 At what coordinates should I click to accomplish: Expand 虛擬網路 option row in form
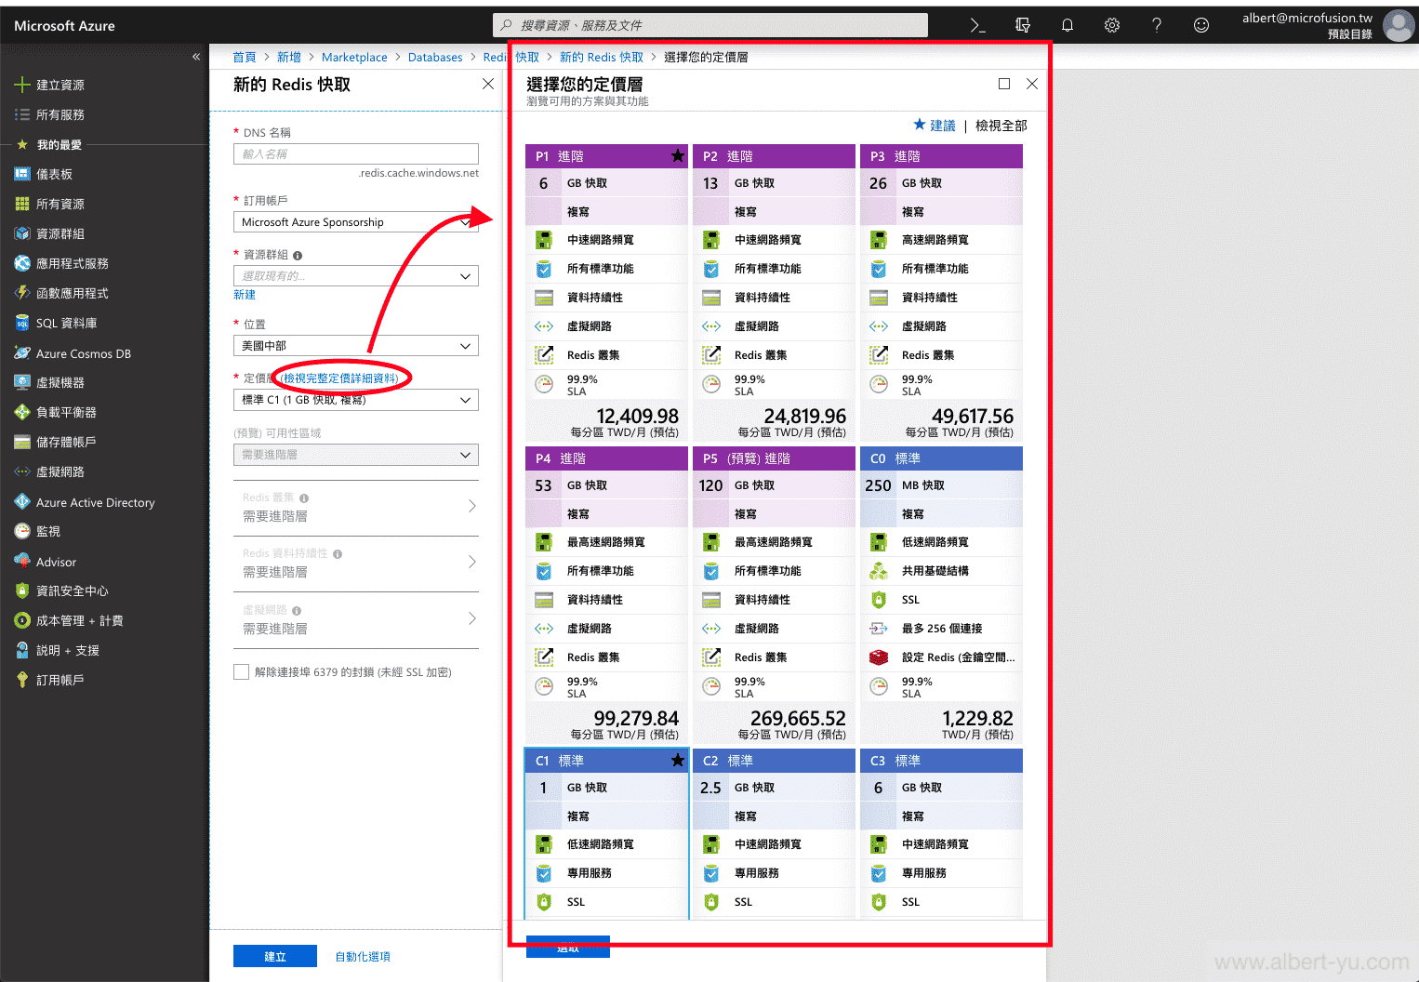(x=356, y=619)
